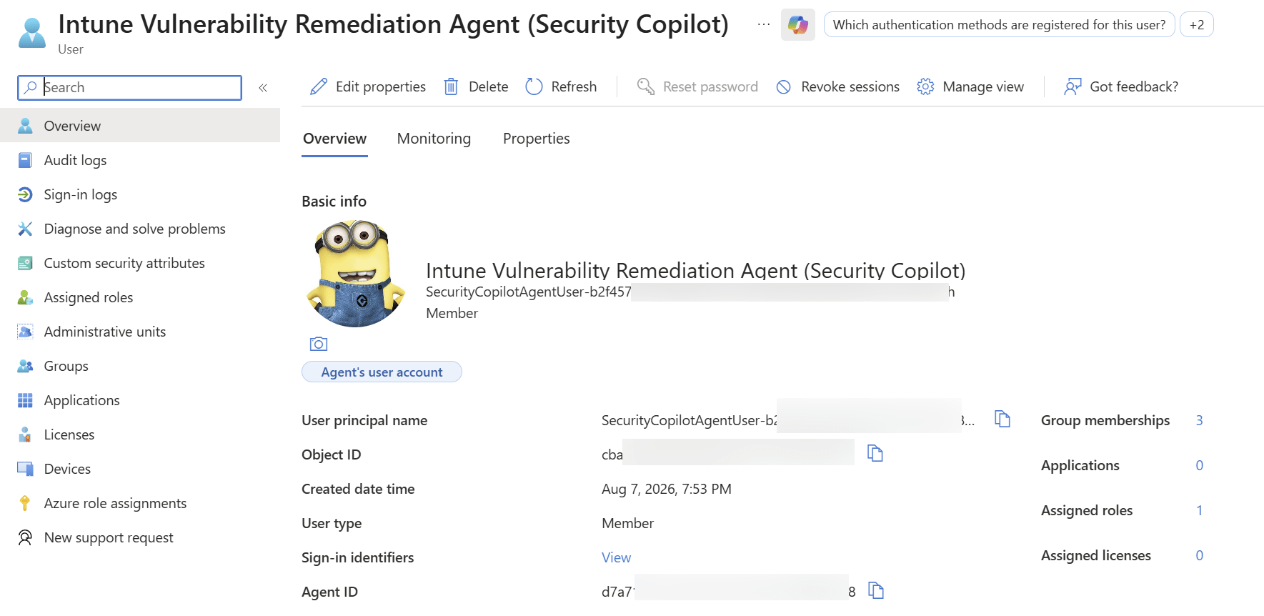Screen dimensions: 1264x616
Task: Click the Delete button label
Action: click(489, 86)
